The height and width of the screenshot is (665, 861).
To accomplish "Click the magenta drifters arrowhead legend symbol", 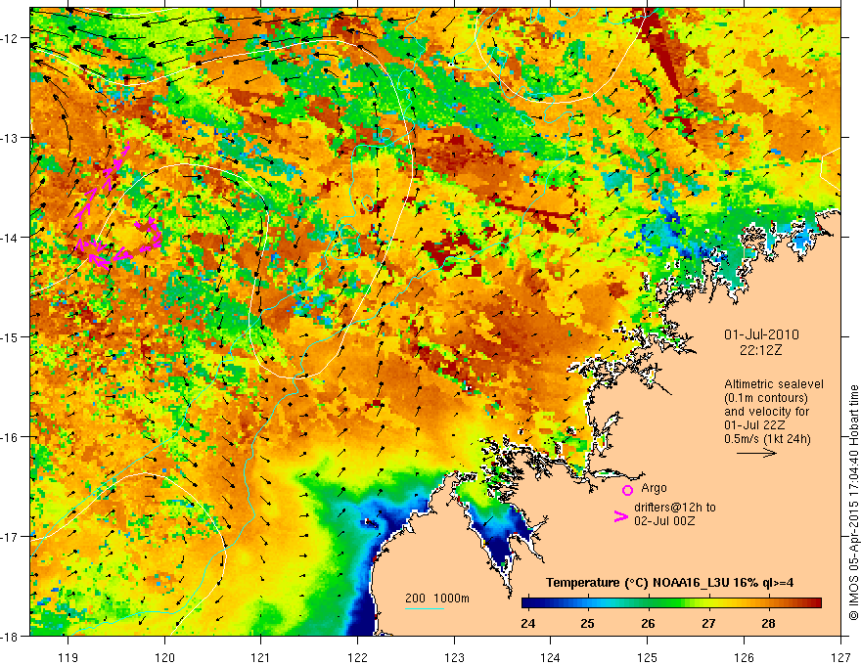I will pos(621,516).
